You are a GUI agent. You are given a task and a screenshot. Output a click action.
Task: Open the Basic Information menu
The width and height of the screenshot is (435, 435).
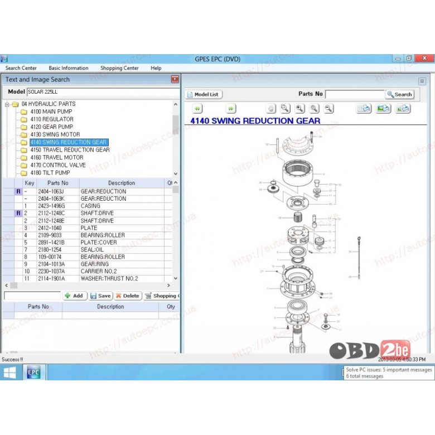point(69,68)
